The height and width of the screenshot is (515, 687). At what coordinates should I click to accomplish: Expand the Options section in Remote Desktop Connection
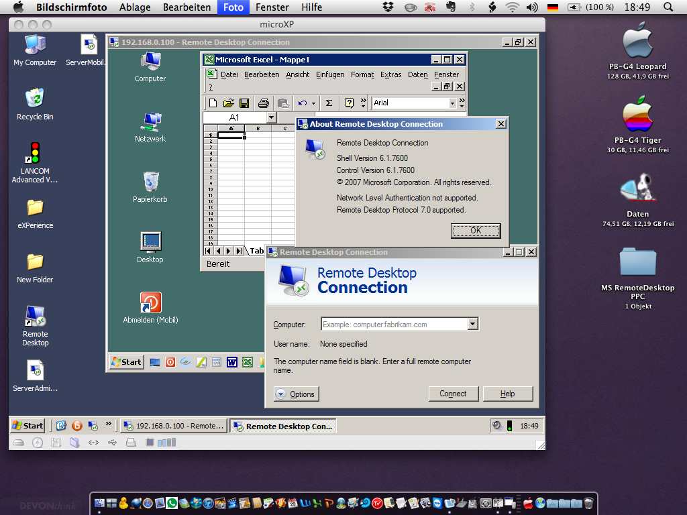pos(296,394)
